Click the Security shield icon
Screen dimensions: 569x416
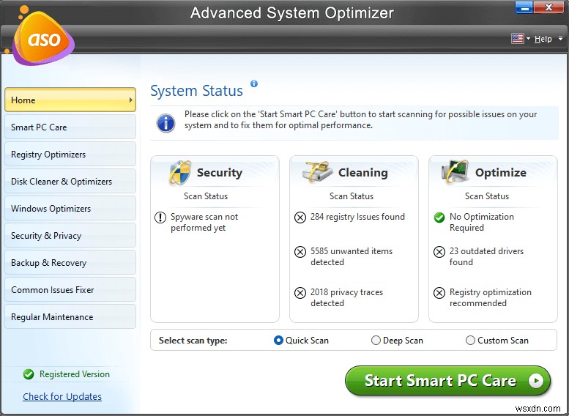coord(180,172)
